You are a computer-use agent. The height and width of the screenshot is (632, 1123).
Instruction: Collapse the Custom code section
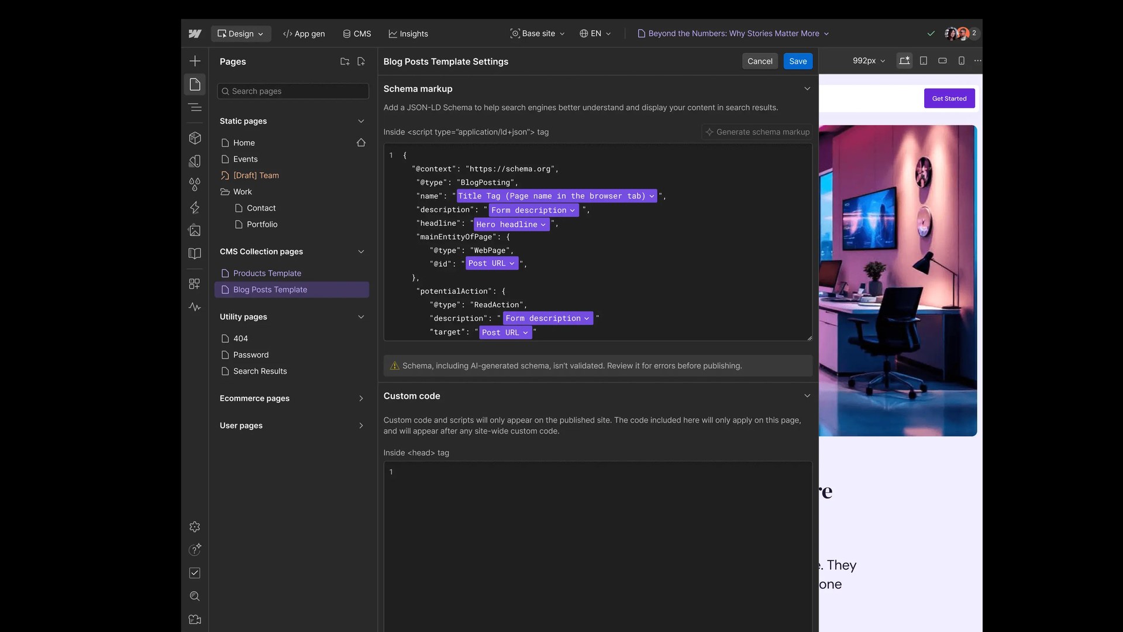[807, 396]
